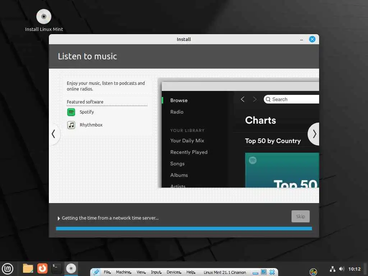Image resolution: width=368 pixels, height=276 pixels.
Task: Click the Featured software heading
Action: [x=85, y=102]
